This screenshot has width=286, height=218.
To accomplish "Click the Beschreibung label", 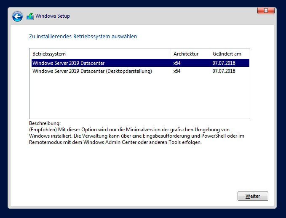I will [45, 123].
